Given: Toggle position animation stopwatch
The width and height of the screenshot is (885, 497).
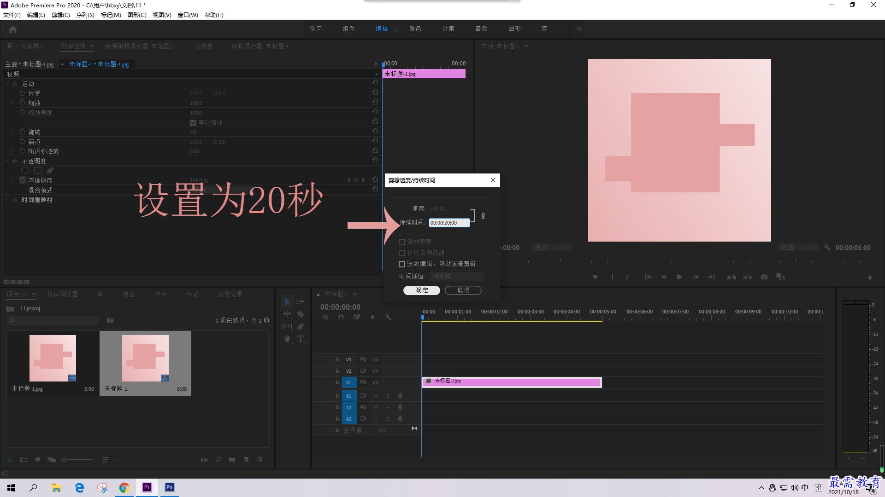Looking at the screenshot, I should [x=22, y=93].
